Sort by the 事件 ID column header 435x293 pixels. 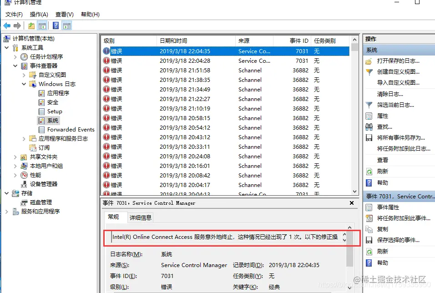tap(292, 41)
